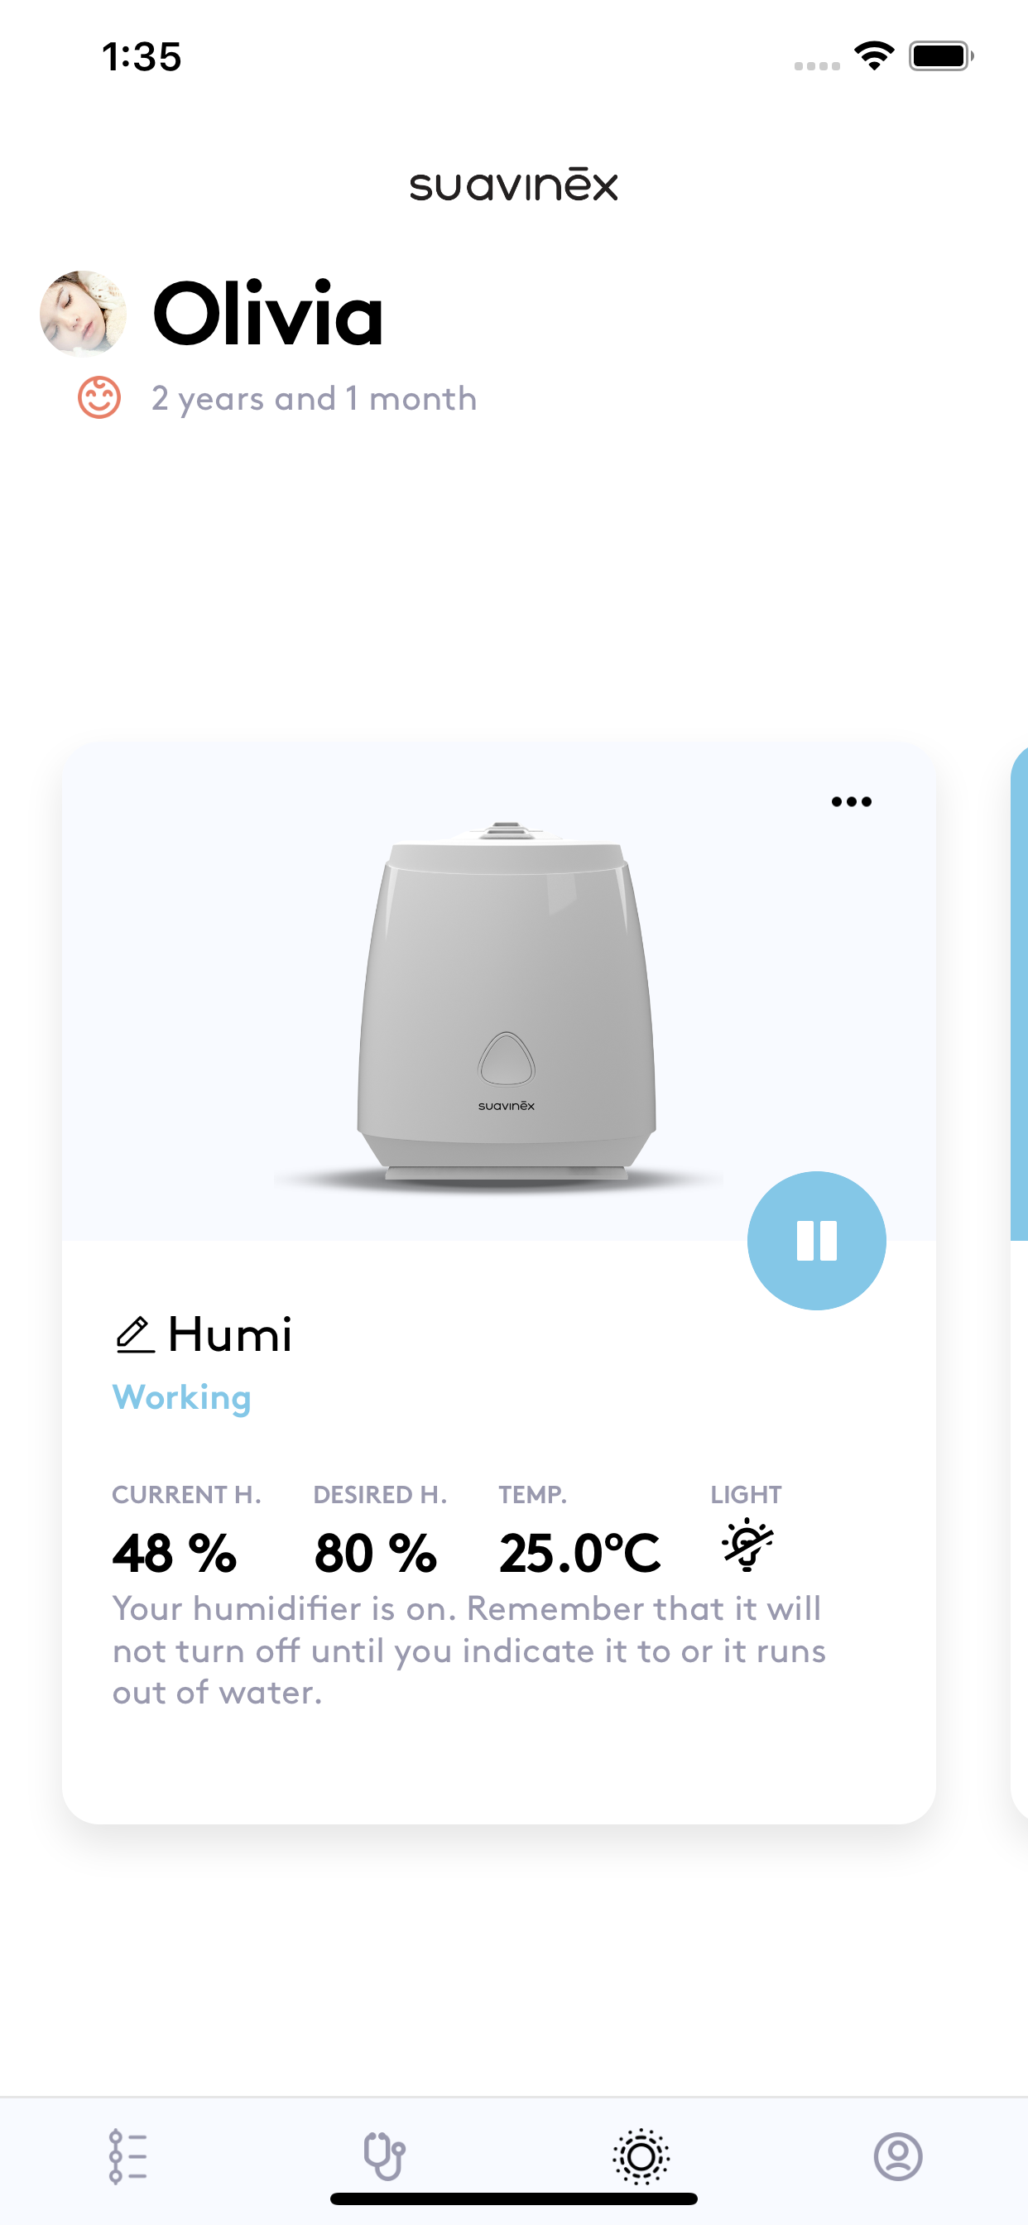Tap the pencil icon to rename Humi

point(135,1334)
